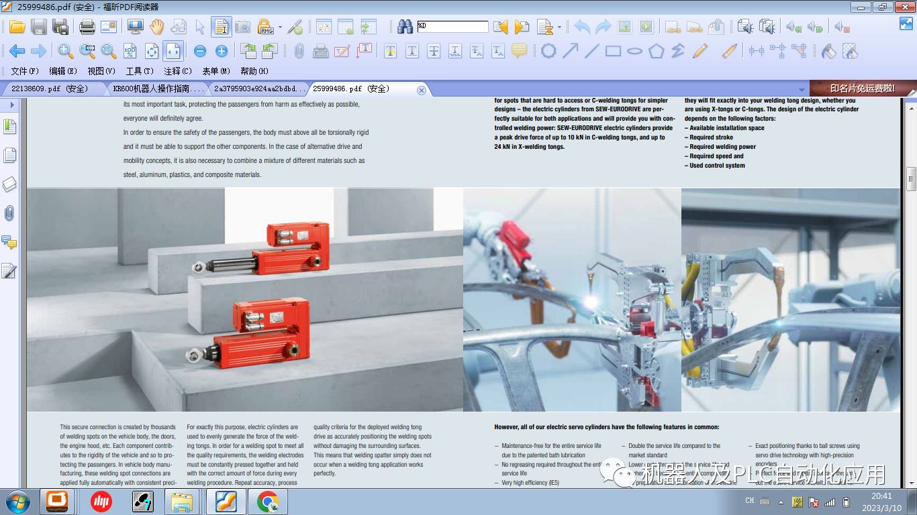This screenshot has width=917, height=515.
Task: Switch to 22138609.pdf tab
Action: coord(52,89)
